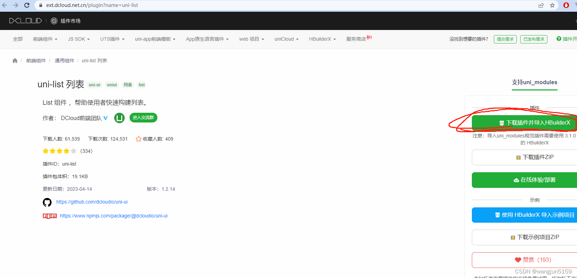Select the 全部 category menu item
Screen dimensions: 577x278
point(18,39)
